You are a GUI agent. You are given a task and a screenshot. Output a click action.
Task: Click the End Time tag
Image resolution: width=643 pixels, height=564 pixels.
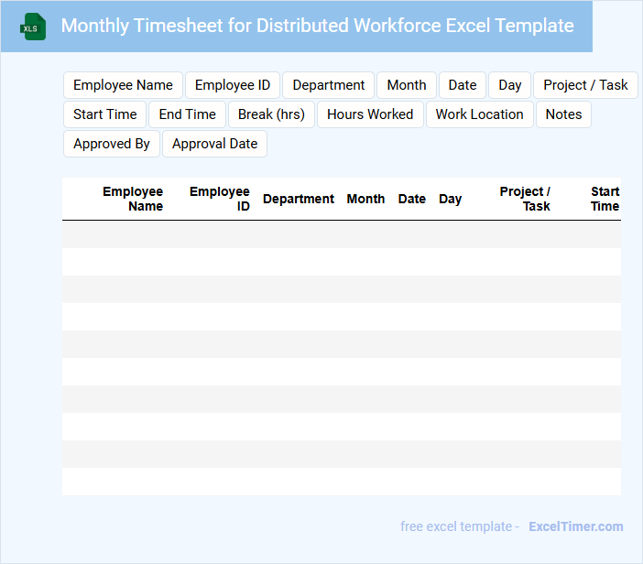point(188,114)
